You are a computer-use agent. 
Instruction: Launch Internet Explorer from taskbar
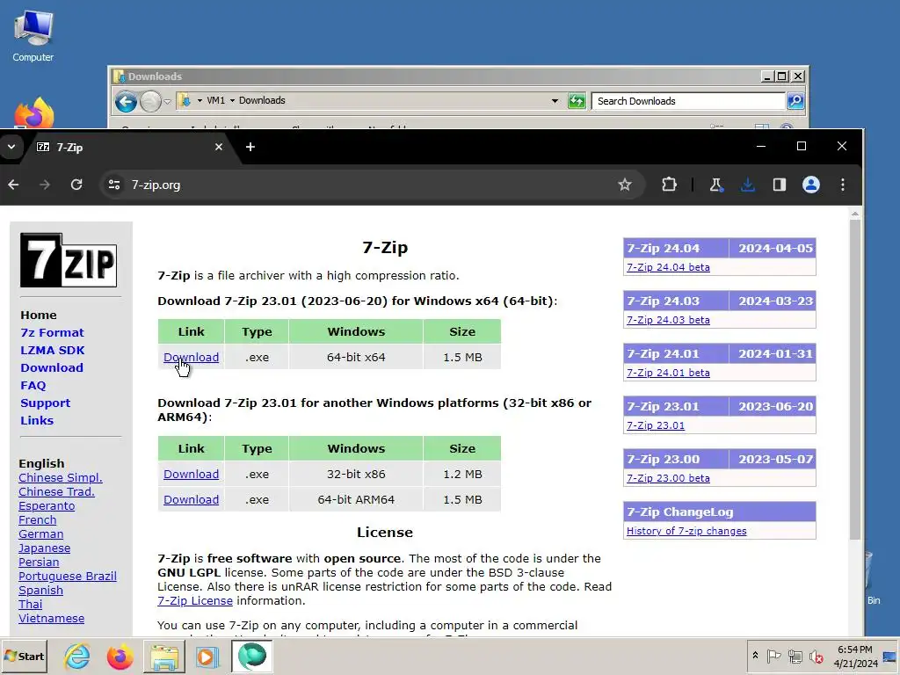click(77, 656)
